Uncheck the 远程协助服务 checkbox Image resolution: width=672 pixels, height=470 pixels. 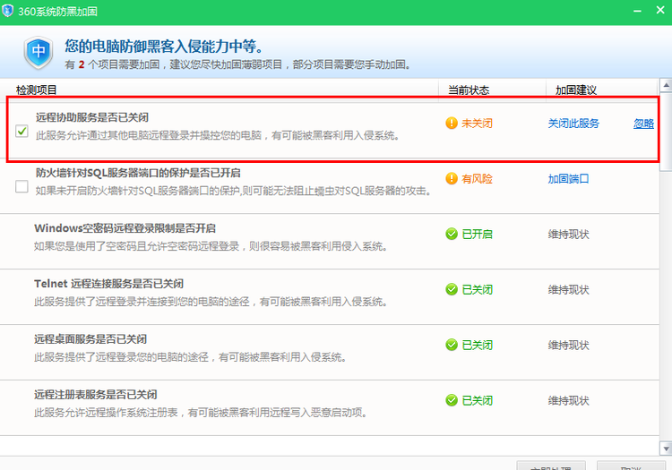22,131
